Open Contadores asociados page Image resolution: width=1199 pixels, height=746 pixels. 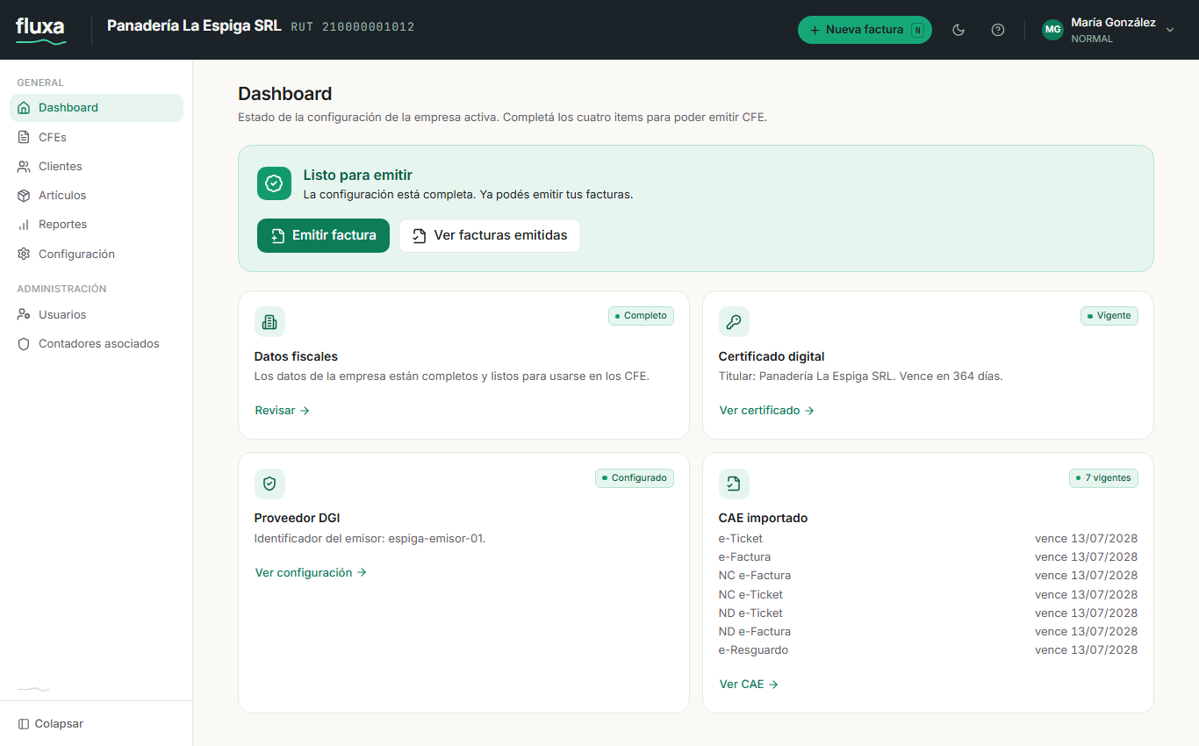tap(97, 343)
